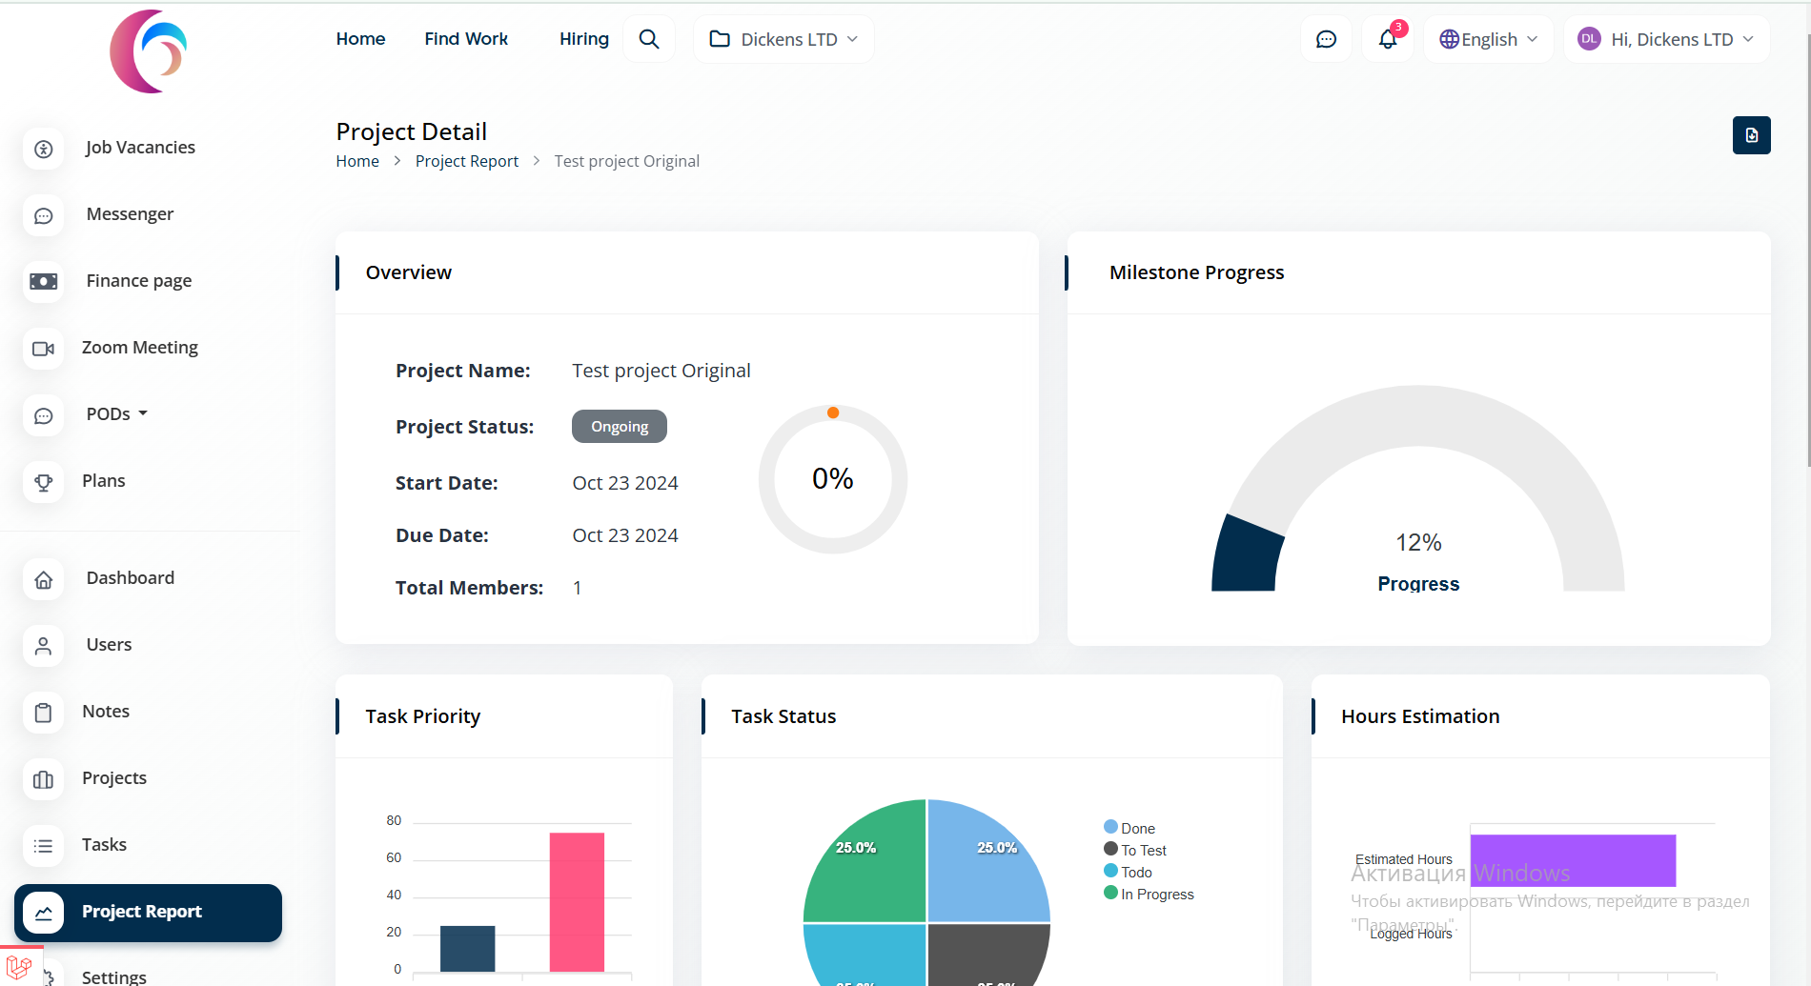Click the Notes clipboard icon
1811x986 pixels.
tap(44, 713)
